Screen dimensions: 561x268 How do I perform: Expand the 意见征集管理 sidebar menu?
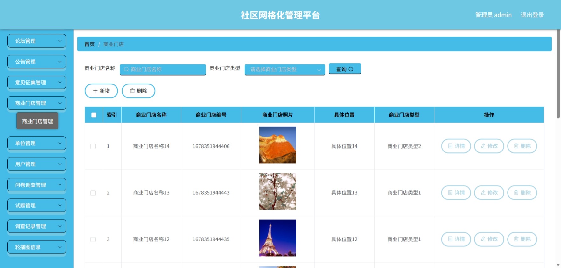click(37, 83)
